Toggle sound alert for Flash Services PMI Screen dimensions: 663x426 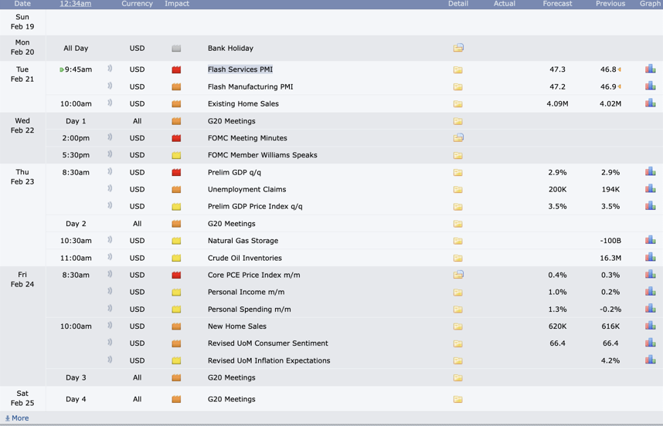pos(110,69)
